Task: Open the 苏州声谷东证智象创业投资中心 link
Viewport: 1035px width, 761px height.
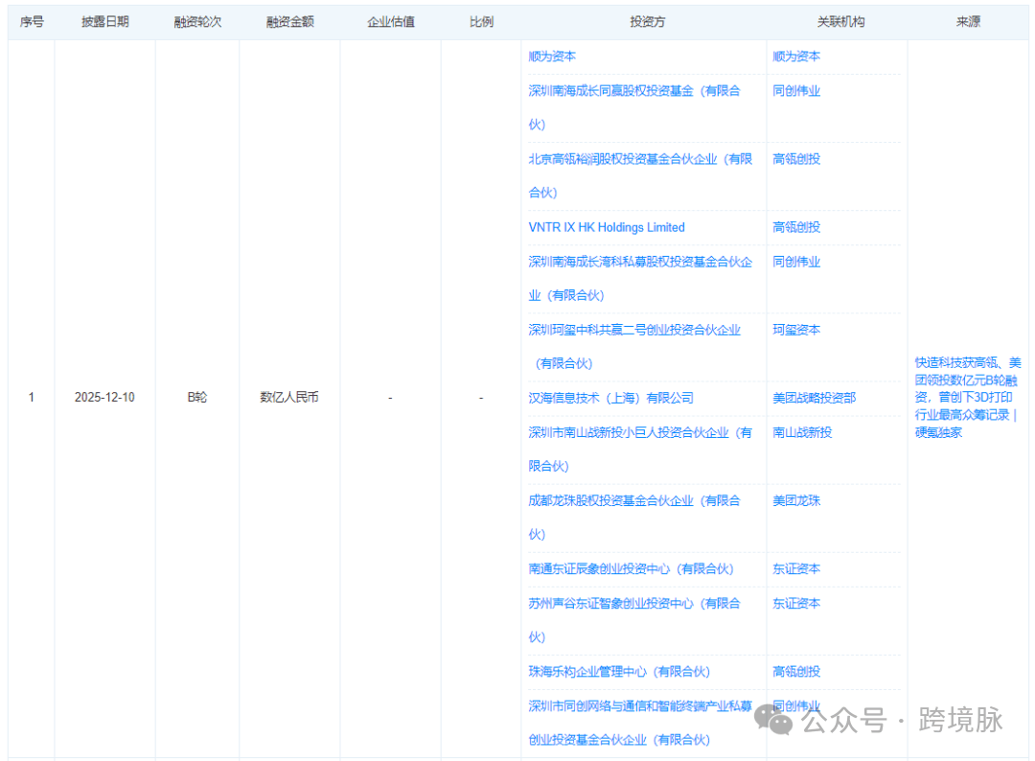Action: (x=633, y=603)
